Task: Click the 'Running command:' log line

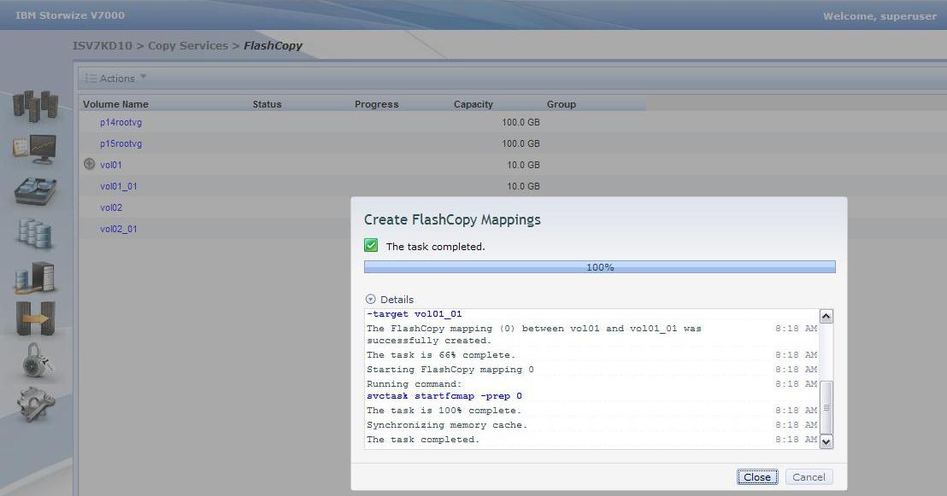Action: pyautogui.click(x=414, y=384)
